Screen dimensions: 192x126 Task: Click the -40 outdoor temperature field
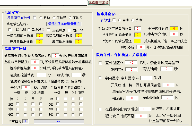pyautogui.click(x=133, y=63)
